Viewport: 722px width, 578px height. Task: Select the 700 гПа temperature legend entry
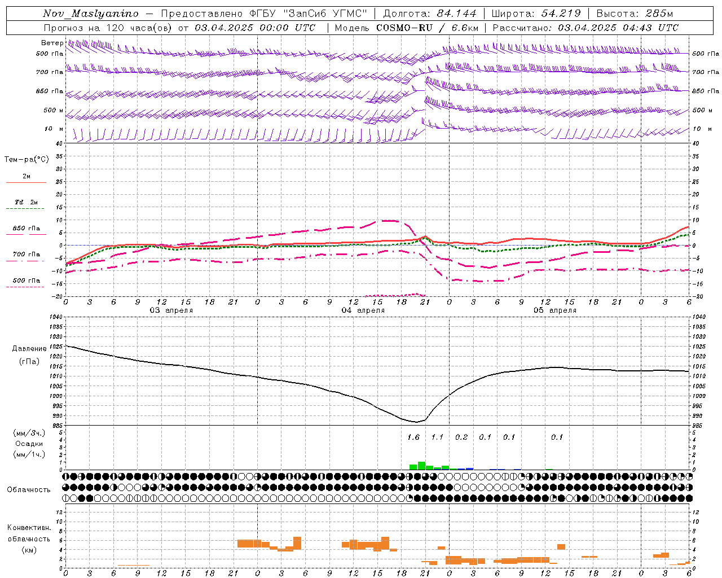26,255
